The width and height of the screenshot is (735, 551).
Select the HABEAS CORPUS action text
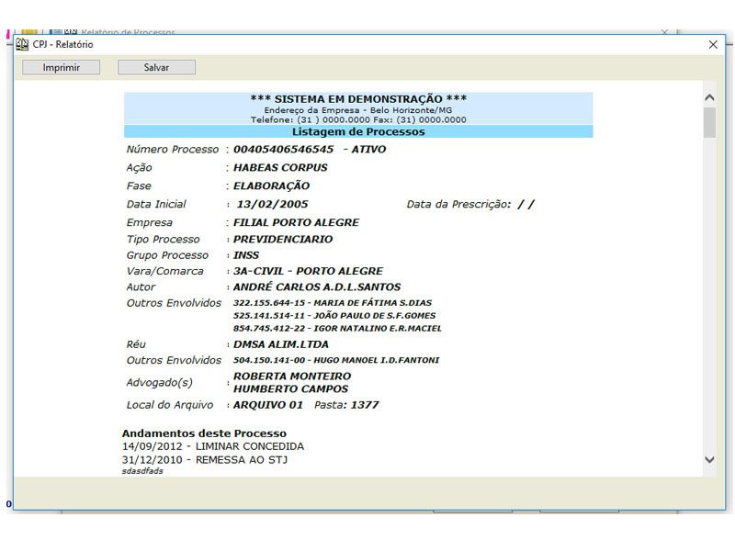click(280, 168)
